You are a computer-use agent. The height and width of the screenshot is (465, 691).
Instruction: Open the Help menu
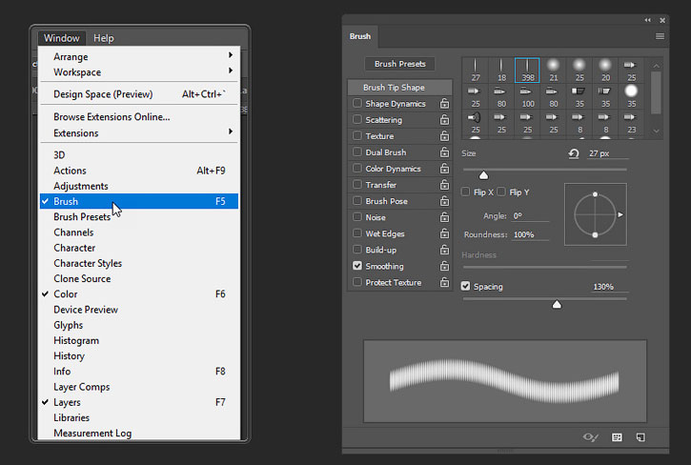[104, 38]
